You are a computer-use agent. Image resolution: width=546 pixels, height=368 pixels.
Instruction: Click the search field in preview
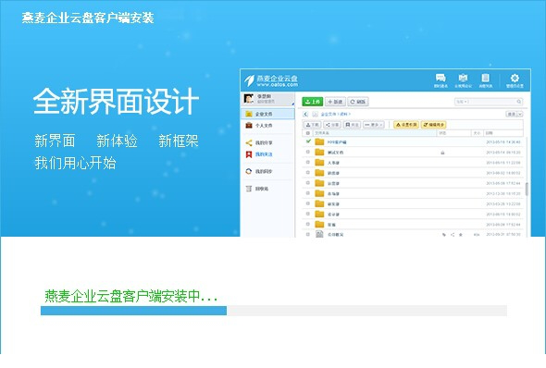tap(489, 102)
